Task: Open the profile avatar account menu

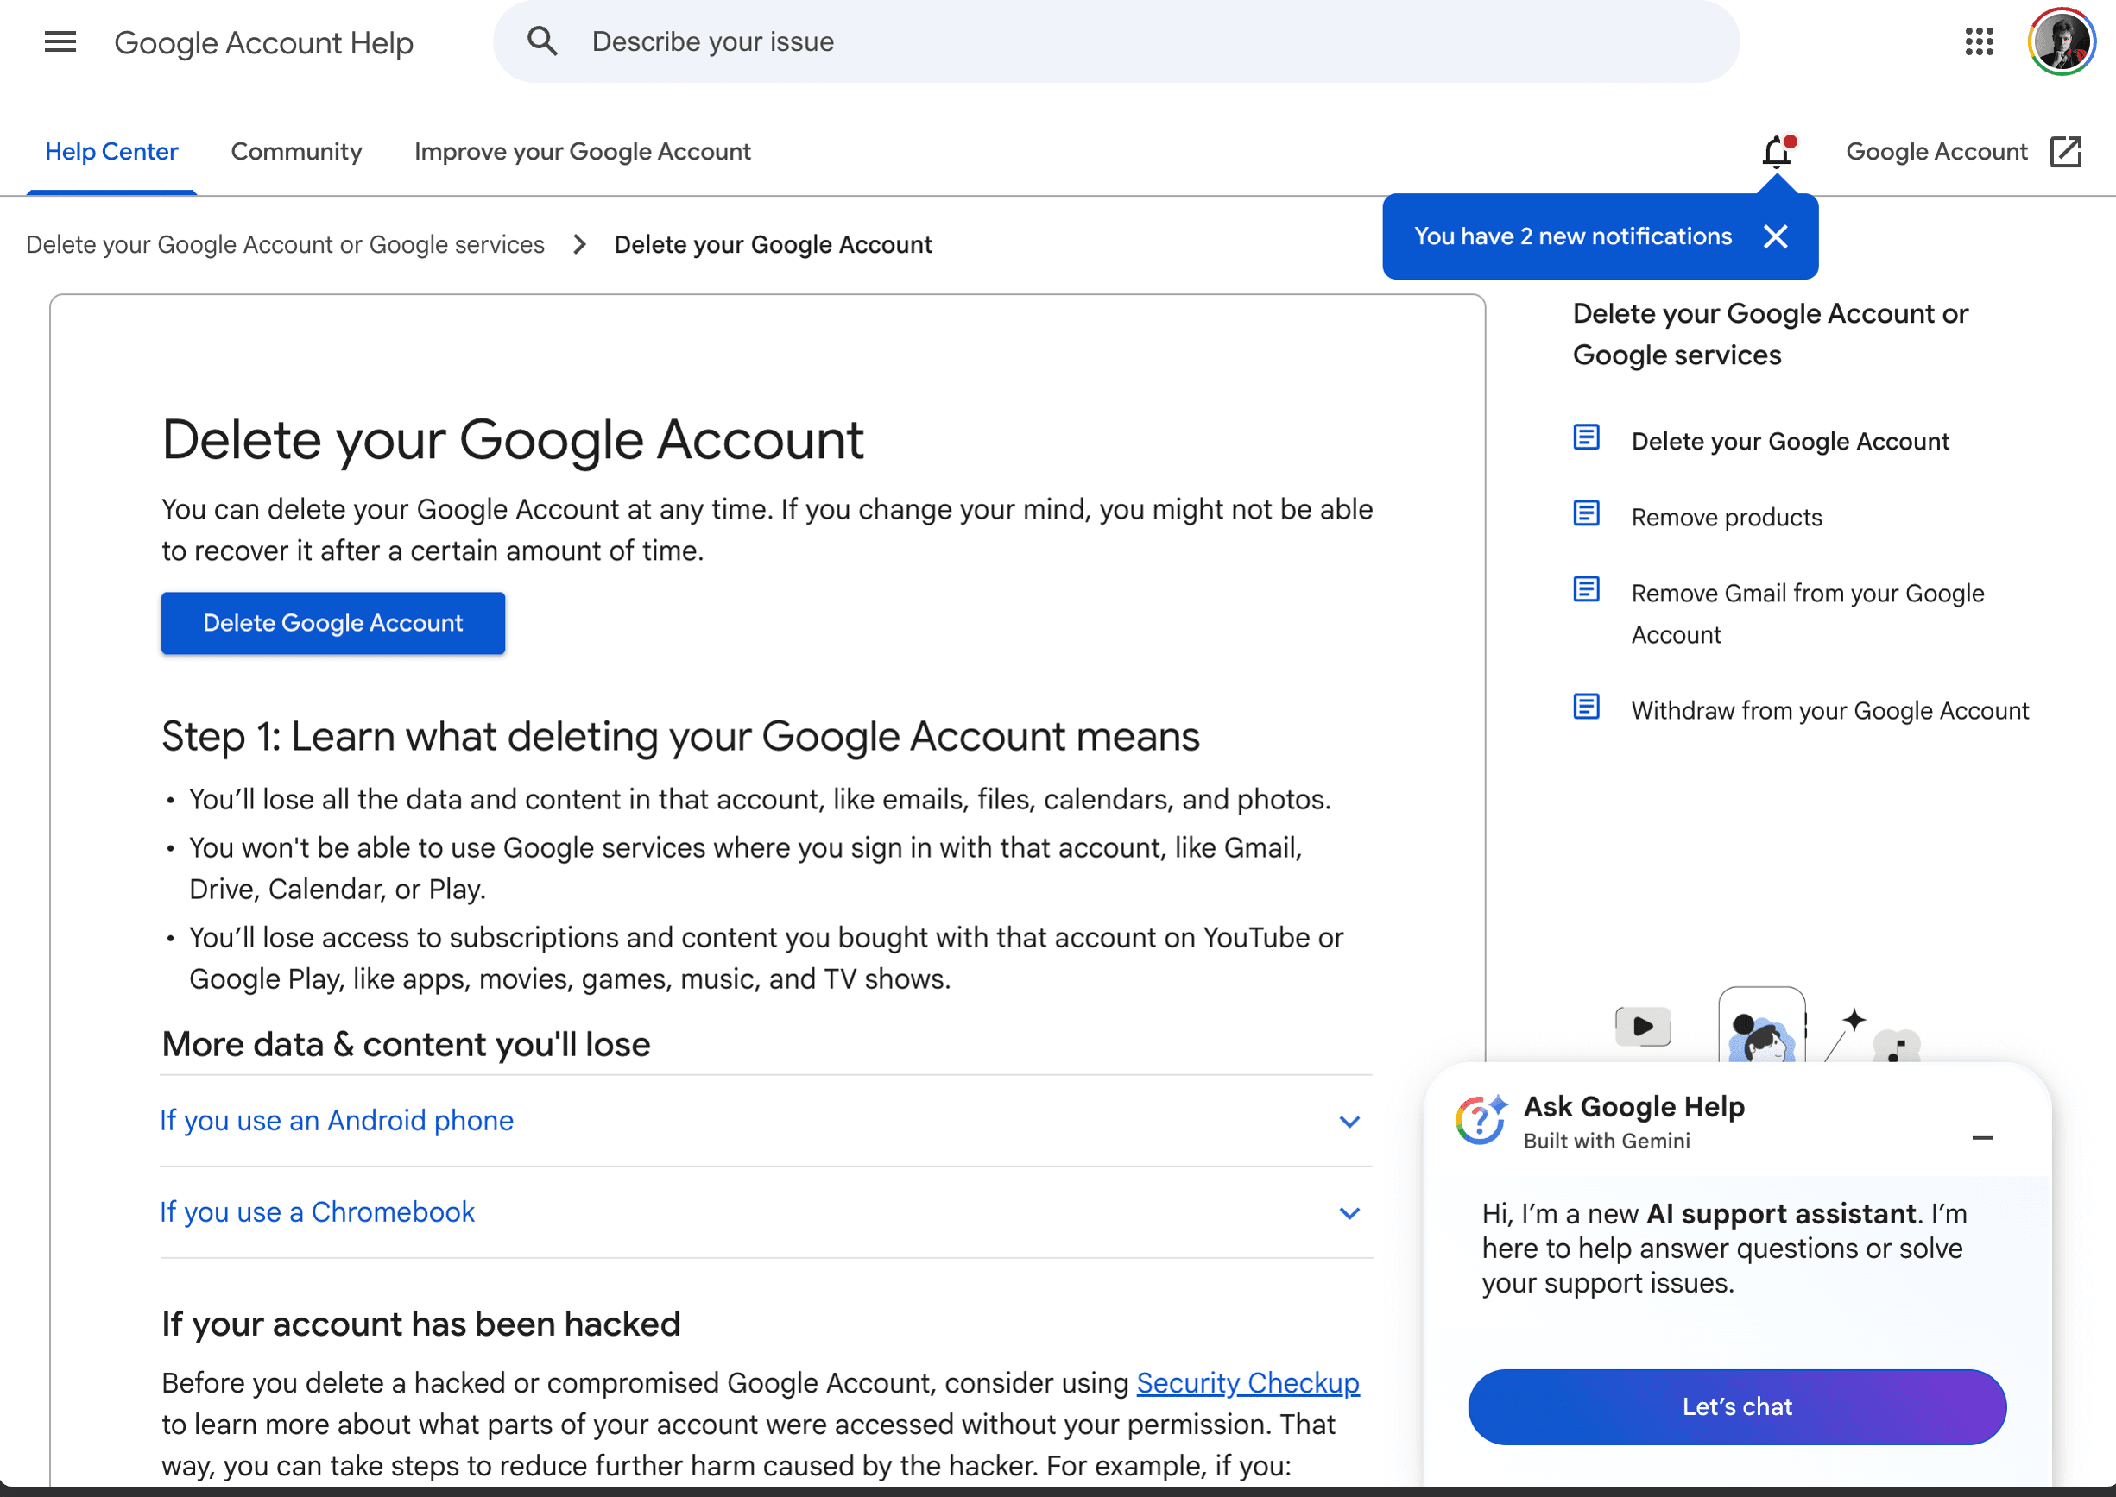Action: [x=2062, y=41]
